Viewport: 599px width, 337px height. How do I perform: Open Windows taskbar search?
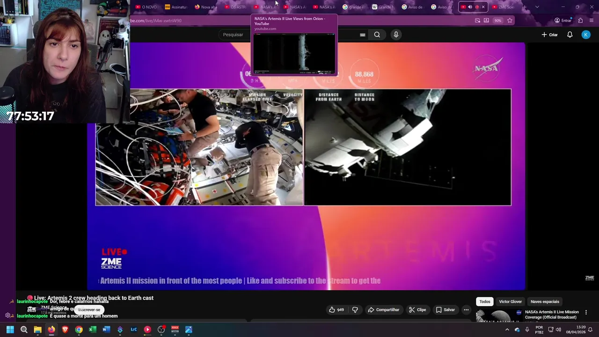click(24, 330)
